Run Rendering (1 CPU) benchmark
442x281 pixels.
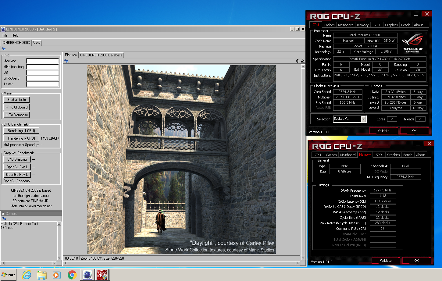(x=21, y=131)
